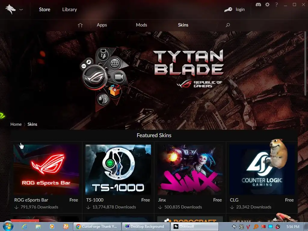308x231 pixels.
Task: Open the ROG eSports Bar skin thumbnail
Action: (46, 170)
